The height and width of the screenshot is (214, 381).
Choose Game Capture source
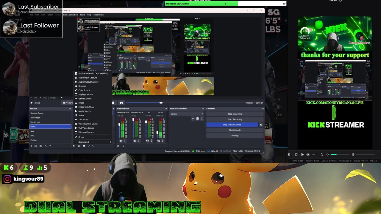pos(93,99)
